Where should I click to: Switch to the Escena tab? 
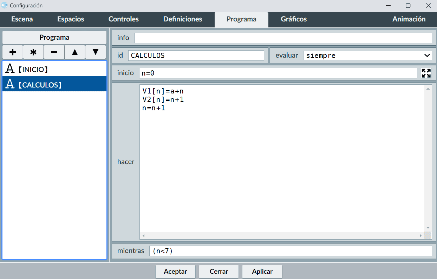click(x=22, y=19)
